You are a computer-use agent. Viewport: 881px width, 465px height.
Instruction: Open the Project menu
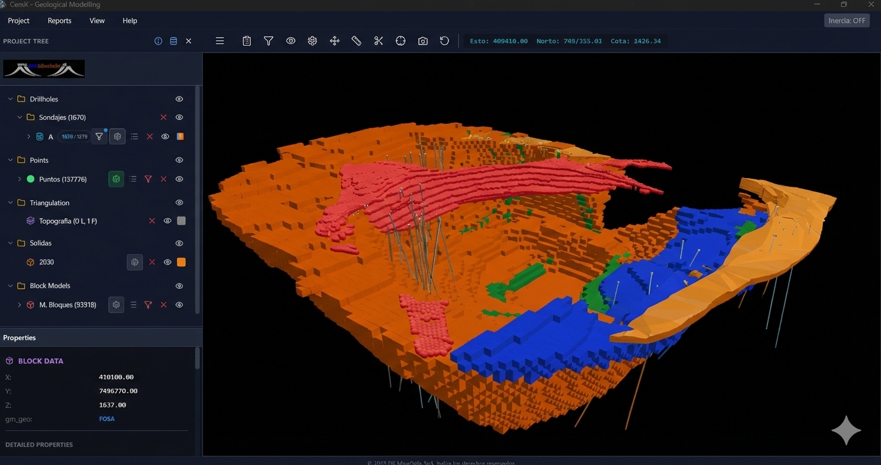pyautogui.click(x=19, y=20)
